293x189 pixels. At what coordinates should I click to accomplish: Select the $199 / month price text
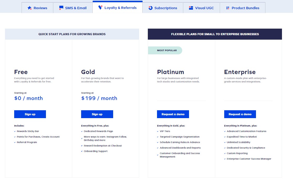99,98
